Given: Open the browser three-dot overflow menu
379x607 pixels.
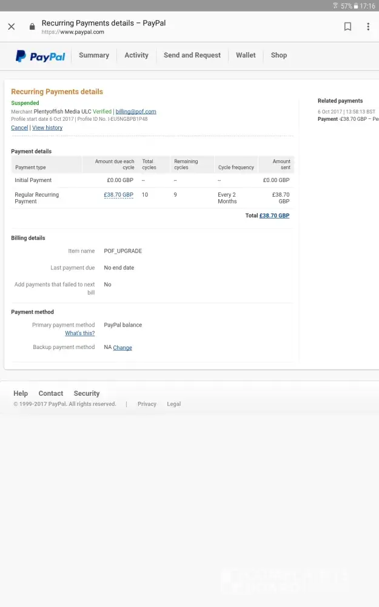Looking at the screenshot, I should pyautogui.click(x=368, y=26).
